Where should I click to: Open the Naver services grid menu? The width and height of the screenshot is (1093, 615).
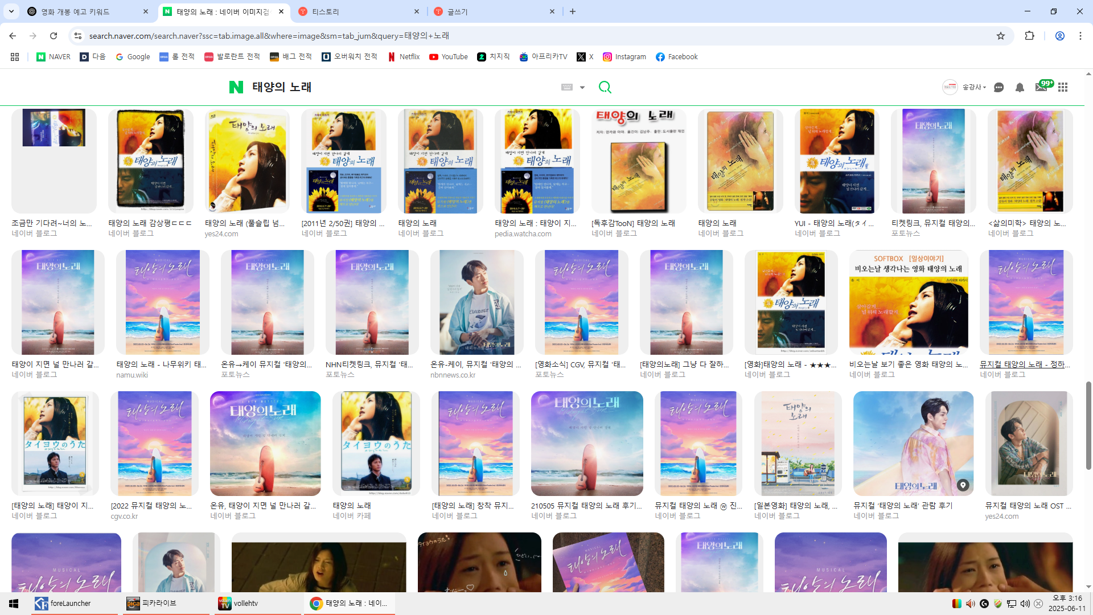(1063, 87)
